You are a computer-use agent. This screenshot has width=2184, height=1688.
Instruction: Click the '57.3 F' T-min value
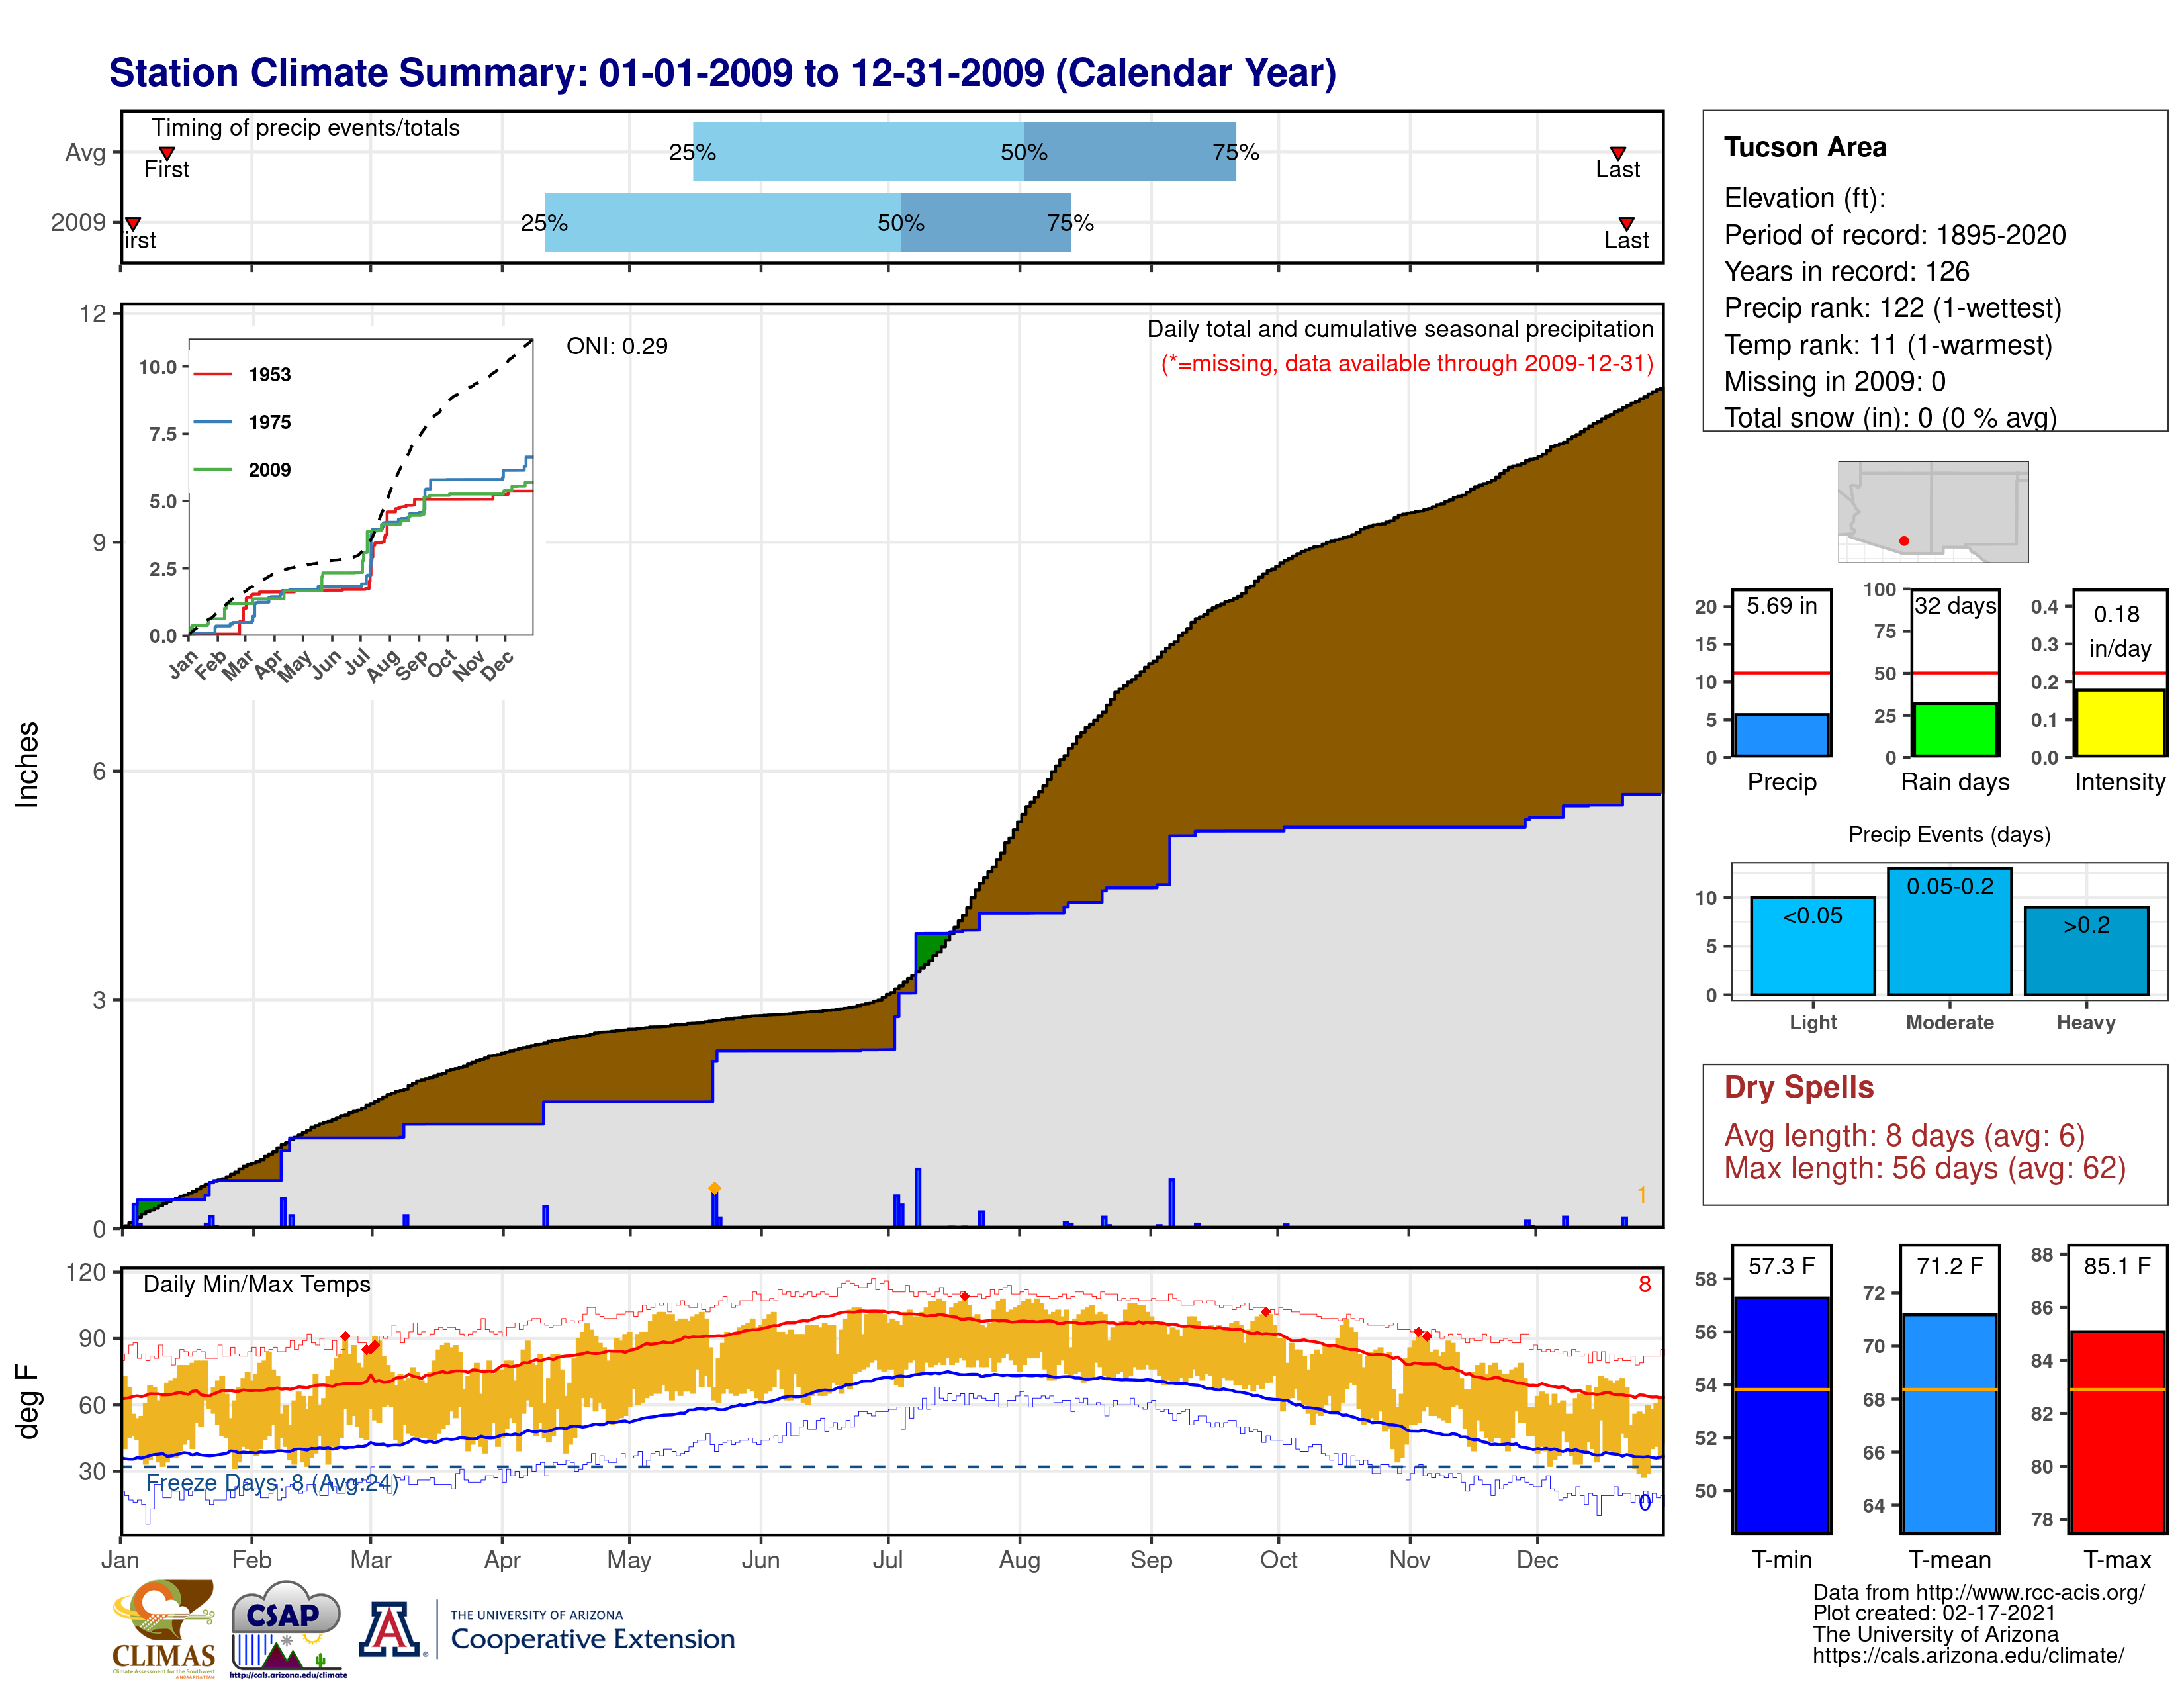point(1781,1266)
